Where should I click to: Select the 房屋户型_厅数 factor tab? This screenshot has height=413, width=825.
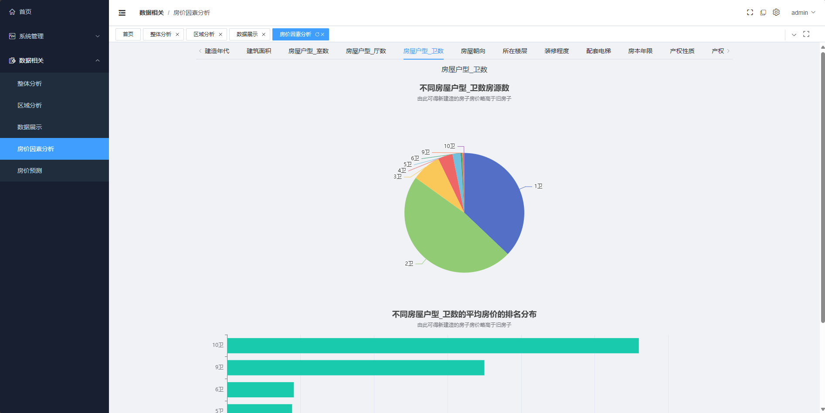[366, 51]
